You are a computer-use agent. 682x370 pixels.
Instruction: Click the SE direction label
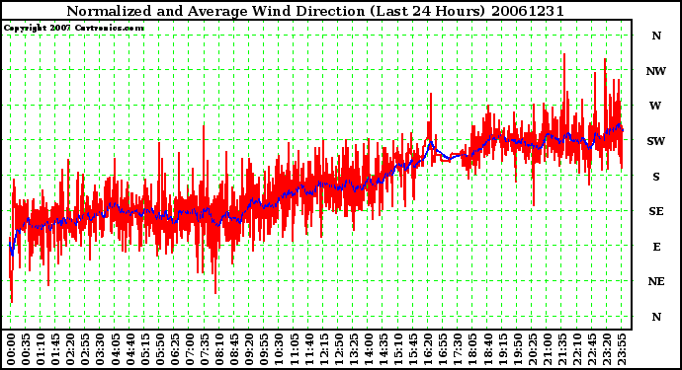656,211
